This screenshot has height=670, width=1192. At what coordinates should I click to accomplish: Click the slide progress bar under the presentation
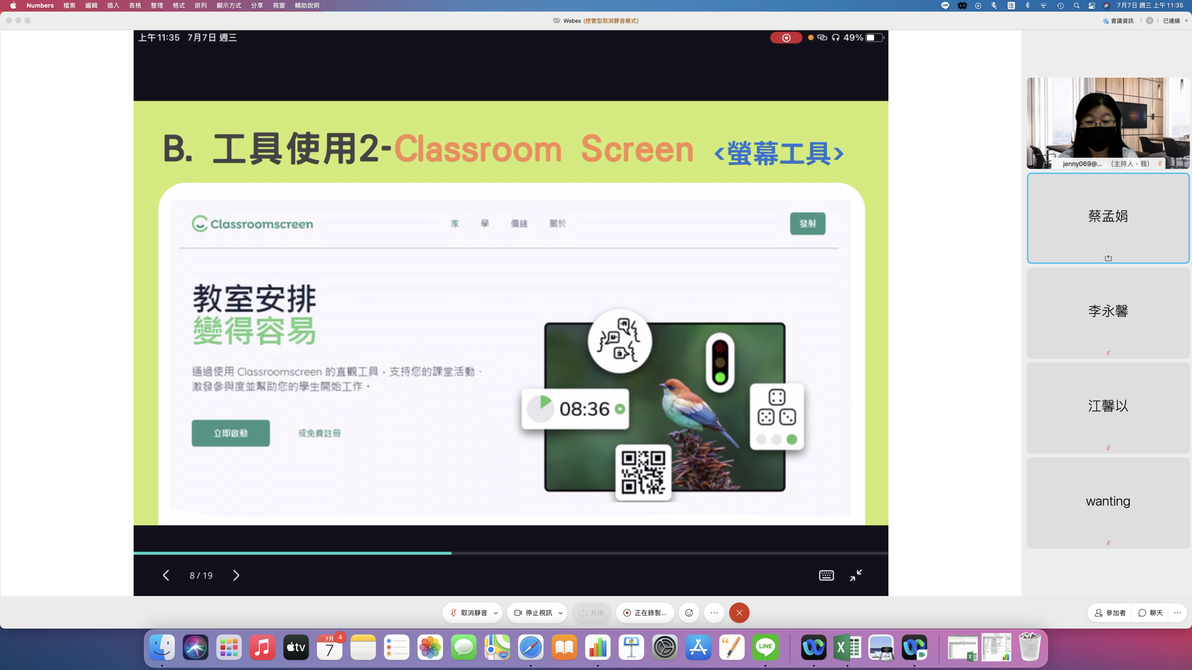pyautogui.click(x=510, y=553)
